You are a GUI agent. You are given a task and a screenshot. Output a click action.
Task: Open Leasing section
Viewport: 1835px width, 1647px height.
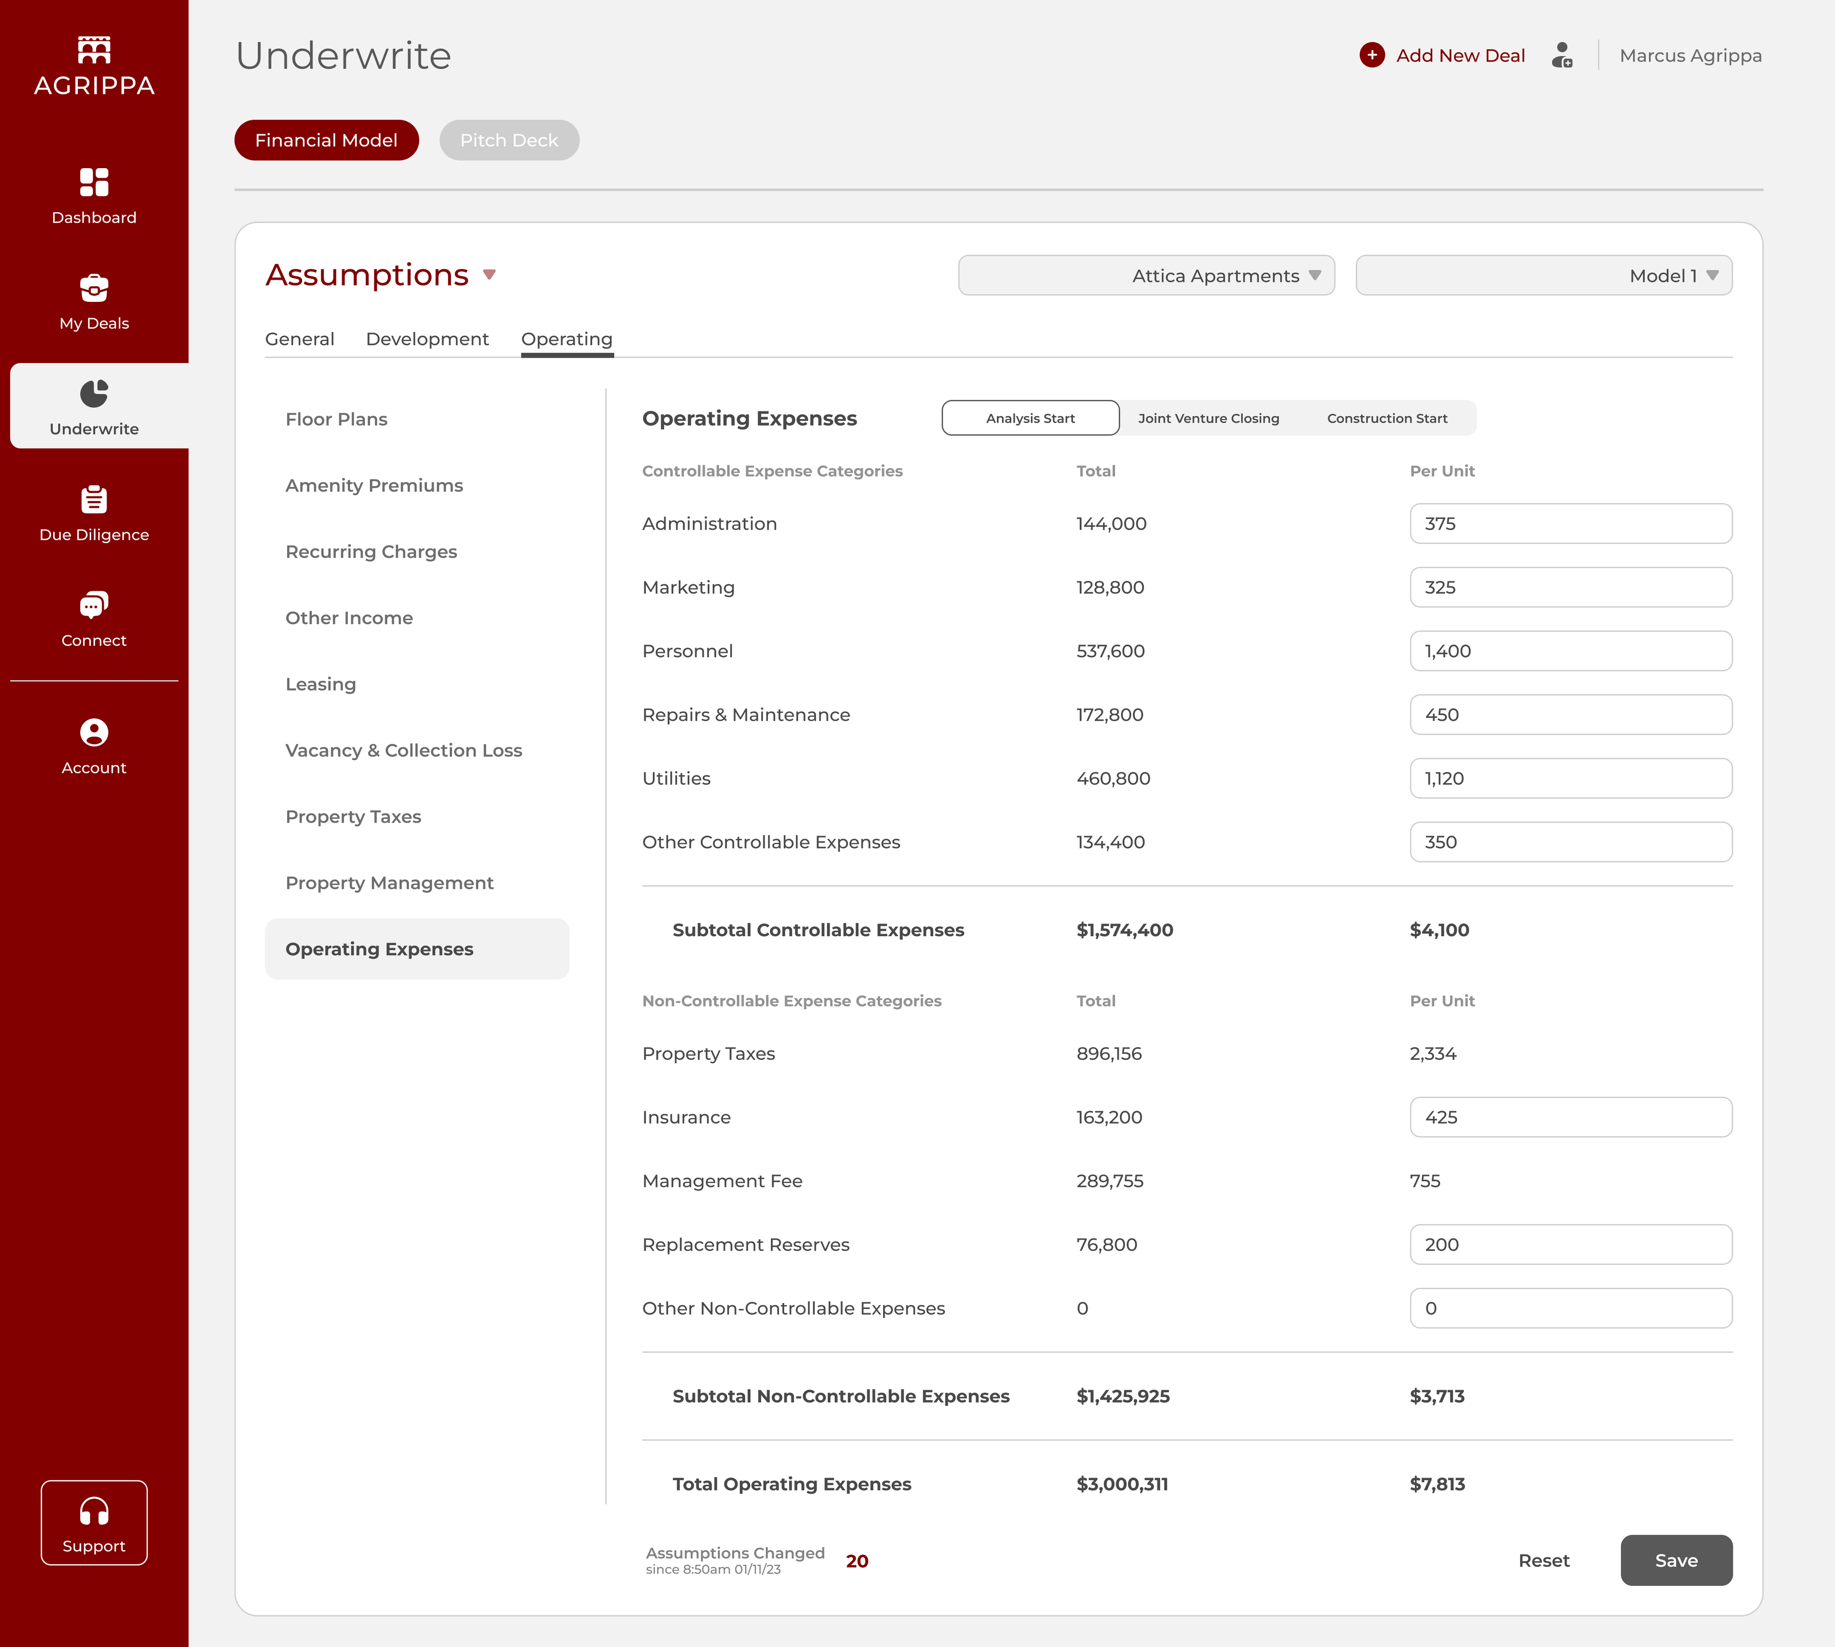pyautogui.click(x=321, y=684)
